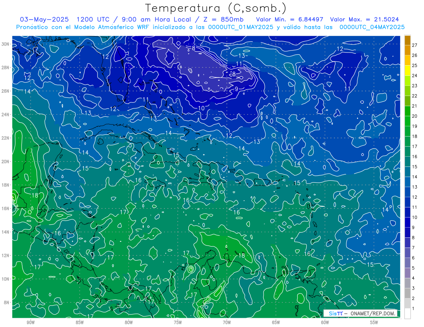Click the legend scale value '27'
This screenshot has height=327, width=424.
(414, 46)
